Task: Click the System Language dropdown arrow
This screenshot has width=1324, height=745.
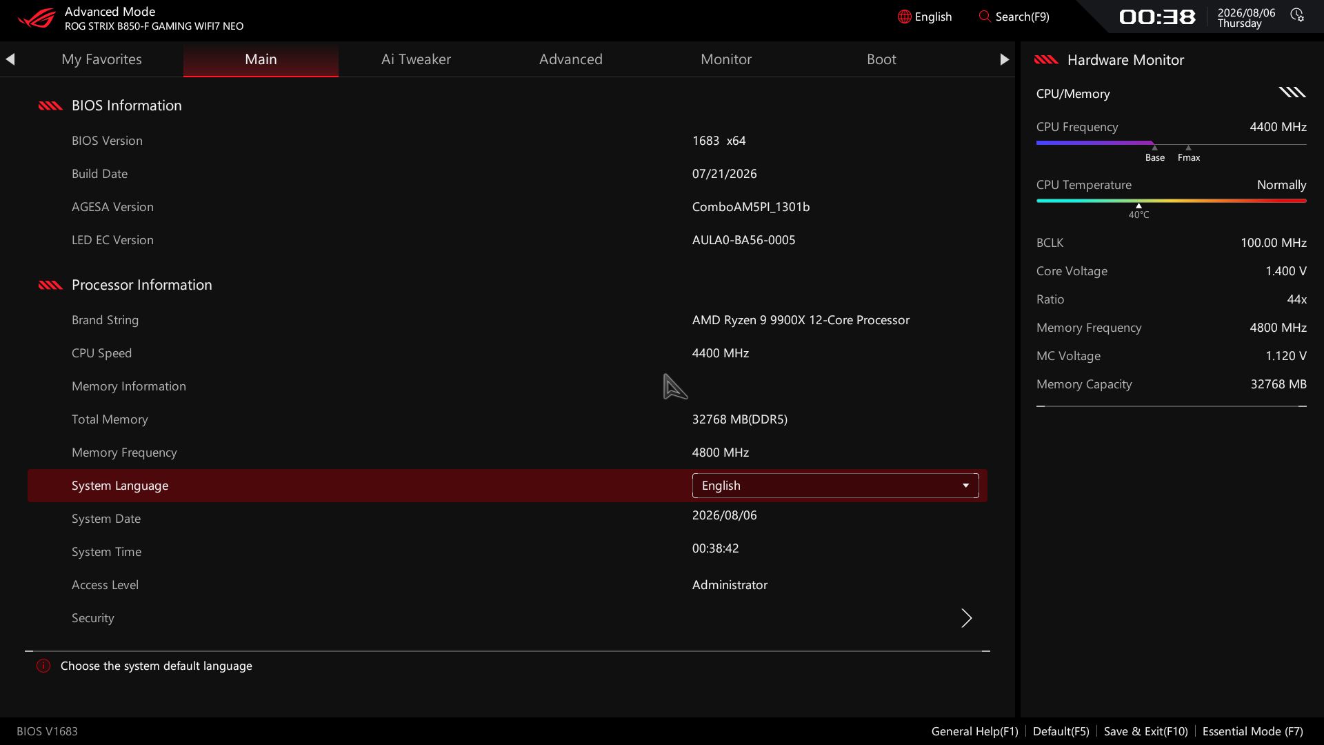Action: (x=965, y=486)
